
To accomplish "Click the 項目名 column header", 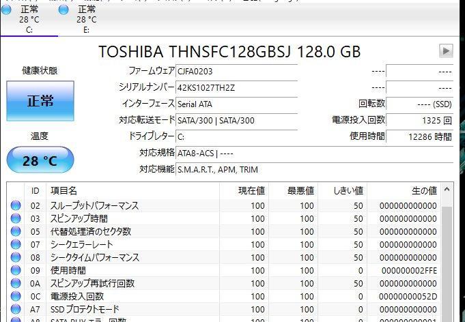I will click(133, 191).
